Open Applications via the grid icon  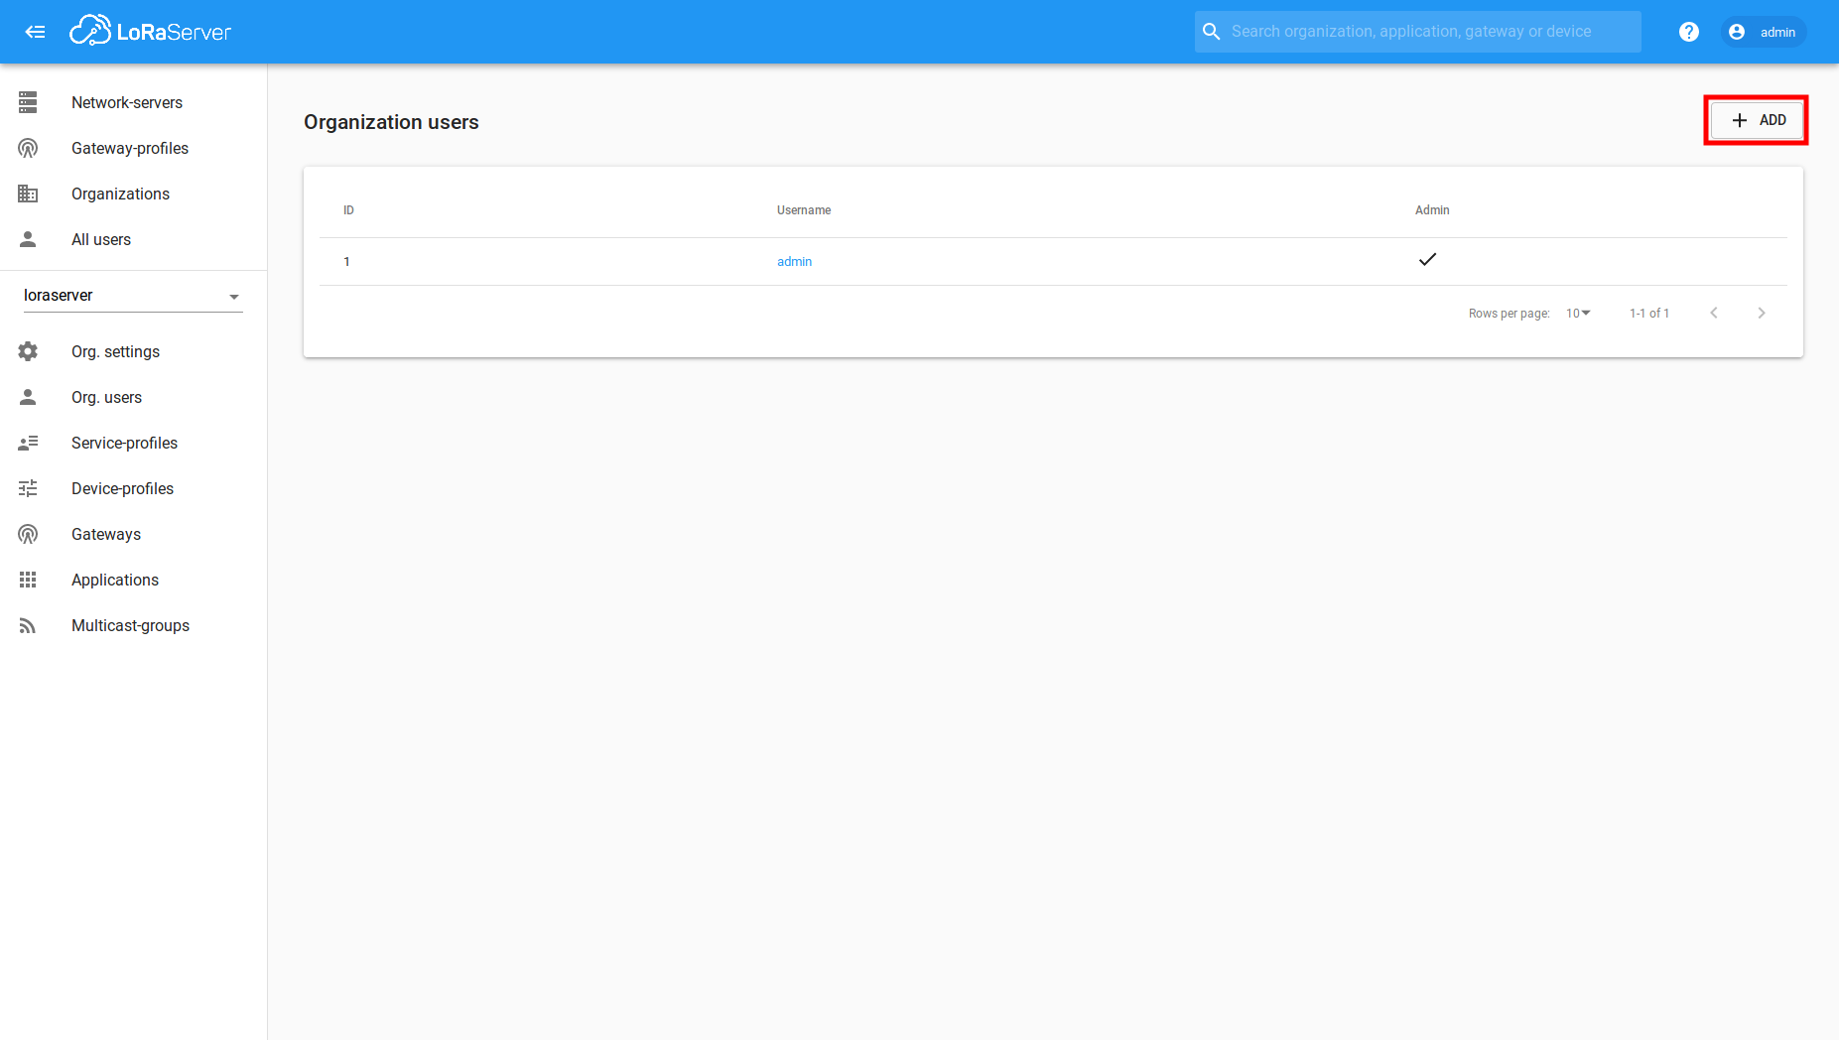click(27, 580)
